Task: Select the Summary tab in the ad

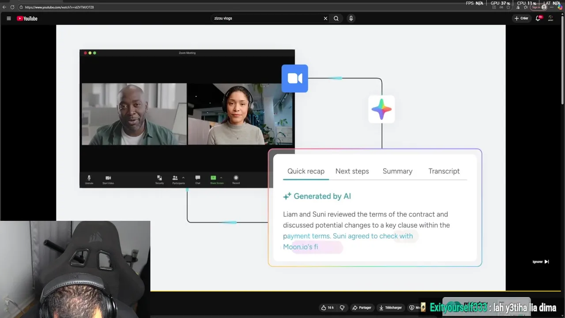Action: (397, 171)
